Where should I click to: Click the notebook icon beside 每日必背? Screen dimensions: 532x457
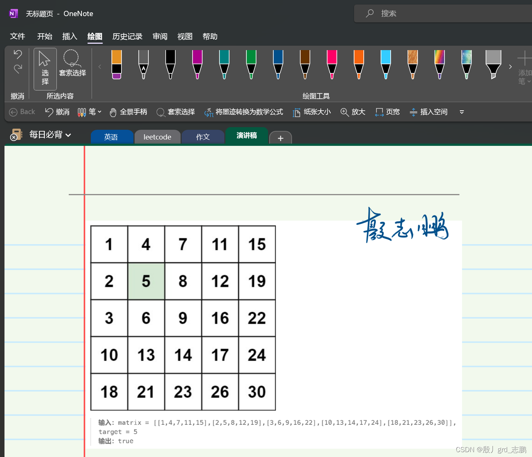pos(16,135)
